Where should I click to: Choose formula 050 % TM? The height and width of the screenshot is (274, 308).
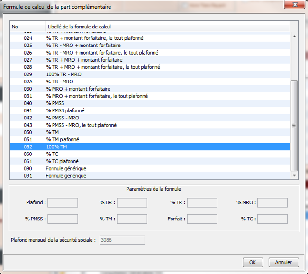point(53,132)
